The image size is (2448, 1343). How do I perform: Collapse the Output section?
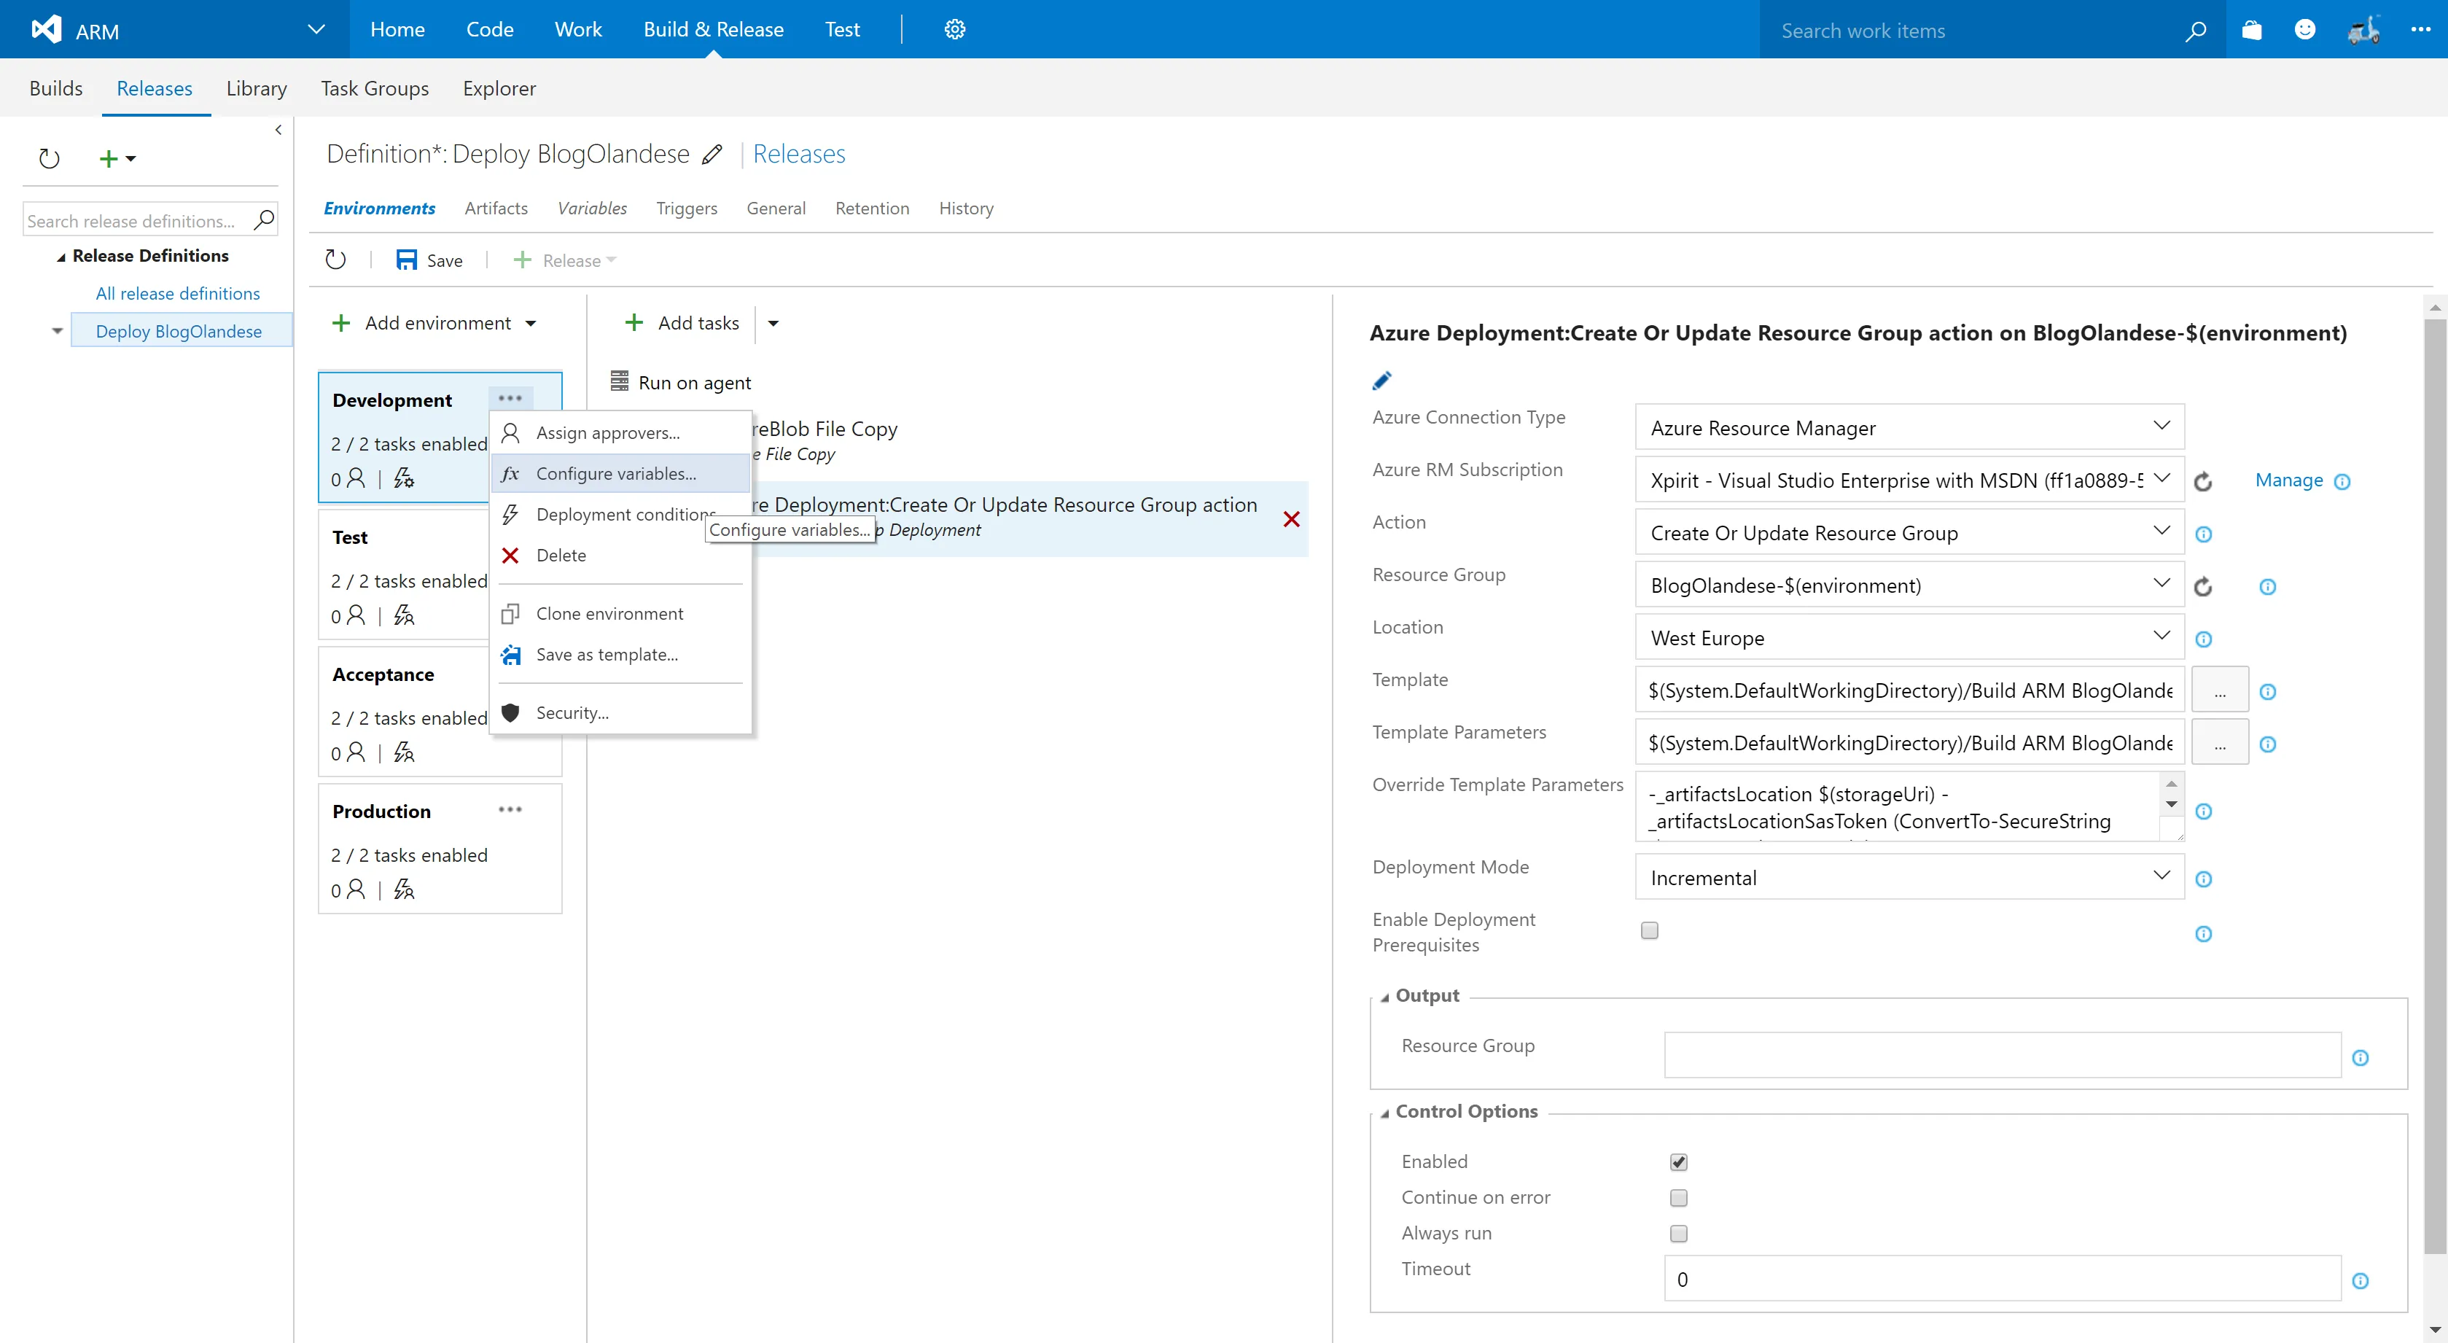tap(1384, 997)
